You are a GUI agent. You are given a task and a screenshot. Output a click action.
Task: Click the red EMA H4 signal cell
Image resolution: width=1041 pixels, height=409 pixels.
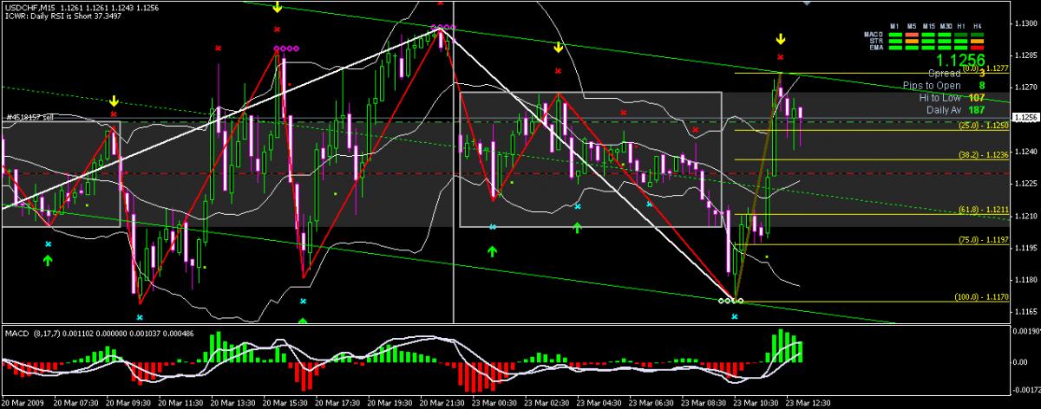977,48
